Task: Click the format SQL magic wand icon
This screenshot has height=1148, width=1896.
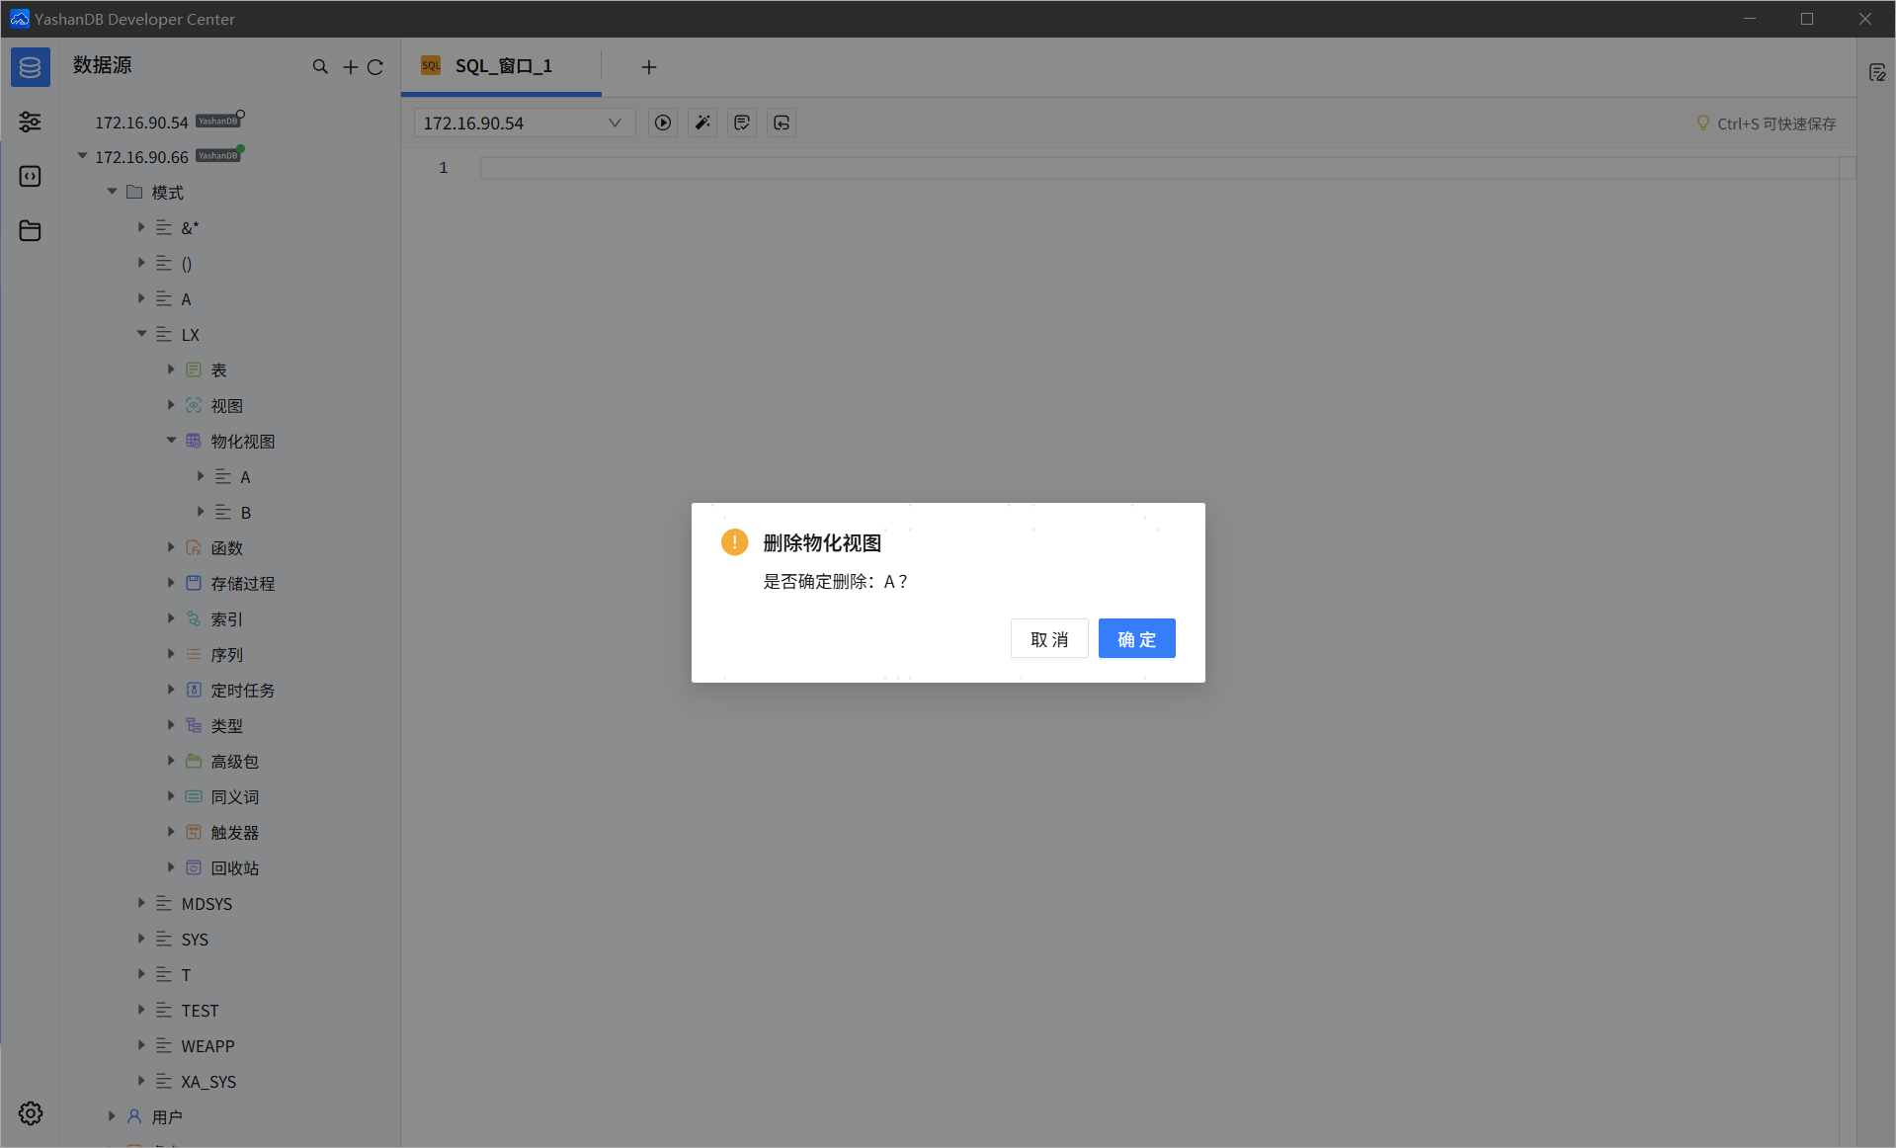Action: pyautogui.click(x=702, y=123)
